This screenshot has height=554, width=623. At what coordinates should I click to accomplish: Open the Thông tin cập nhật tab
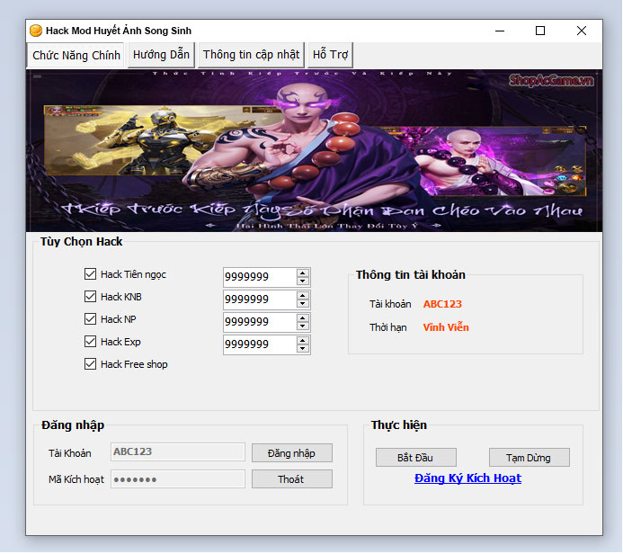tap(251, 55)
